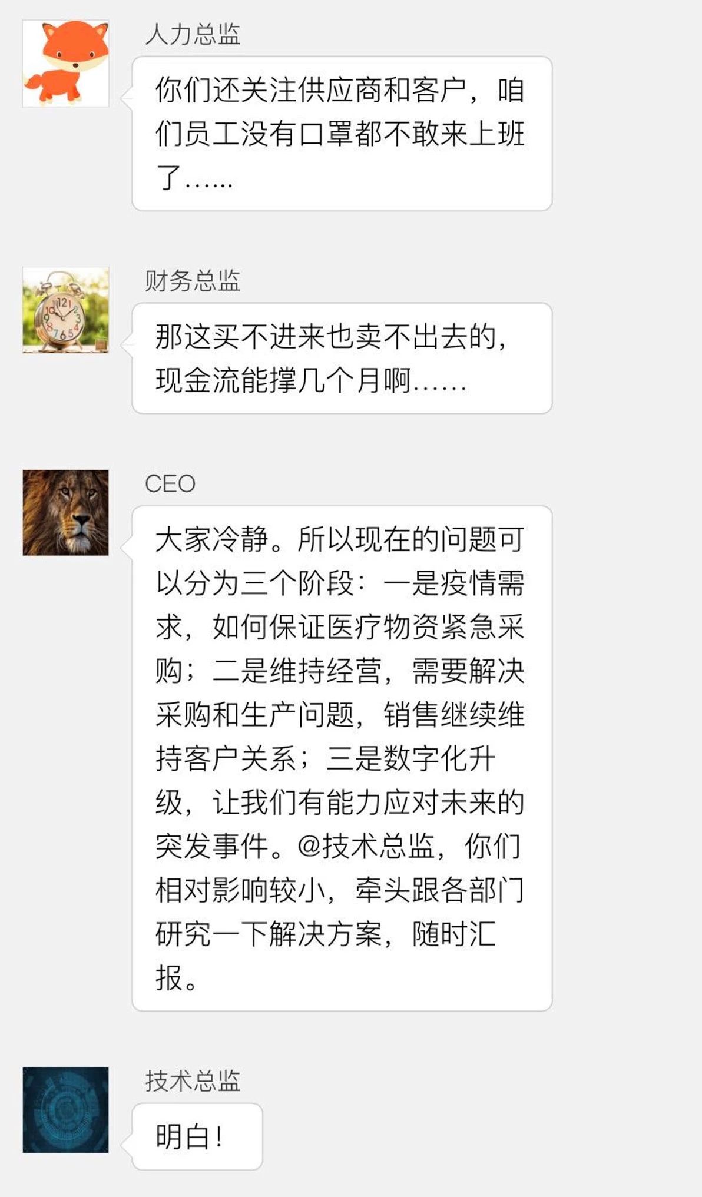Screen dimensions: 702x1197
Task: Click the 技术总监 sender name above 明白
Action: click(193, 1081)
